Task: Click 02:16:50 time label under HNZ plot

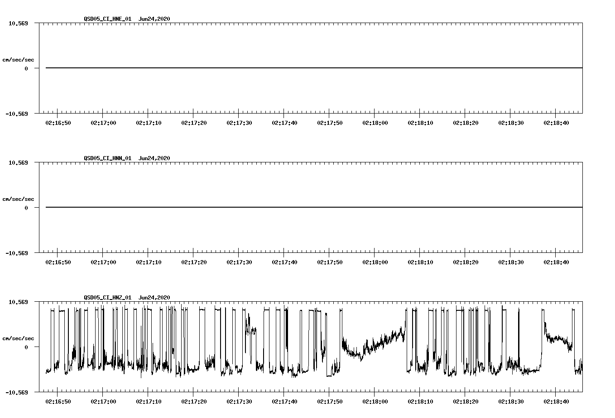Action: tap(58, 401)
